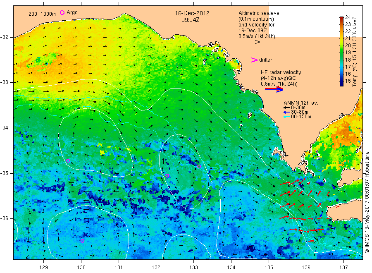
Task: Click the 15 degree label on colorbar
Action: click(348, 81)
